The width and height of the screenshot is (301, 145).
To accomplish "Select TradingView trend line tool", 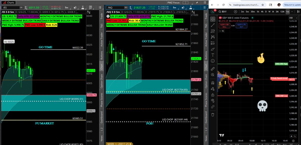I will pyautogui.click(x=213, y=25).
